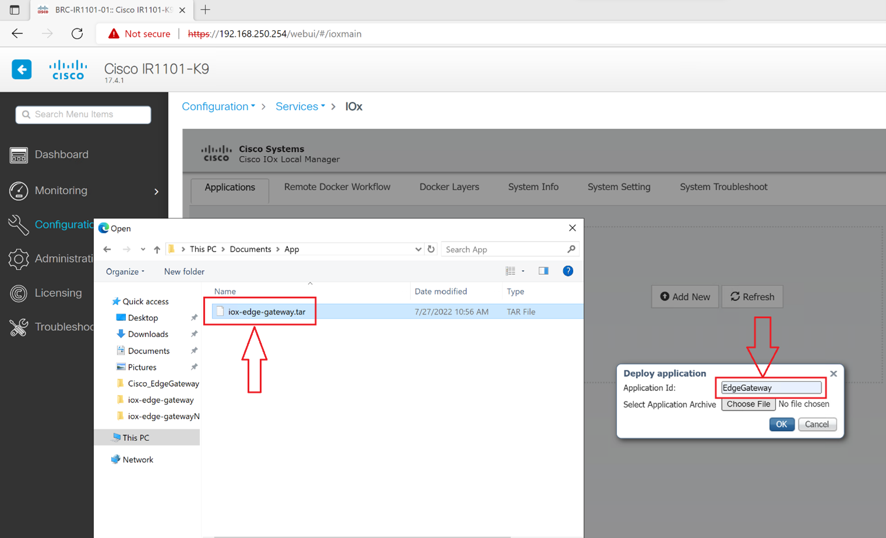Viewport: 886px width, 538px height.
Task: Click the file dialog help question mark icon
Action: tap(567, 271)
